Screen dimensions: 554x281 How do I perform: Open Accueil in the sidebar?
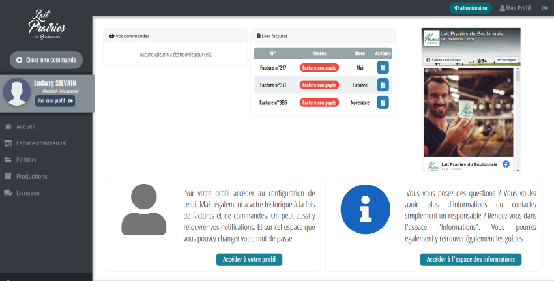pyautogui.click(x=26, y=126)
